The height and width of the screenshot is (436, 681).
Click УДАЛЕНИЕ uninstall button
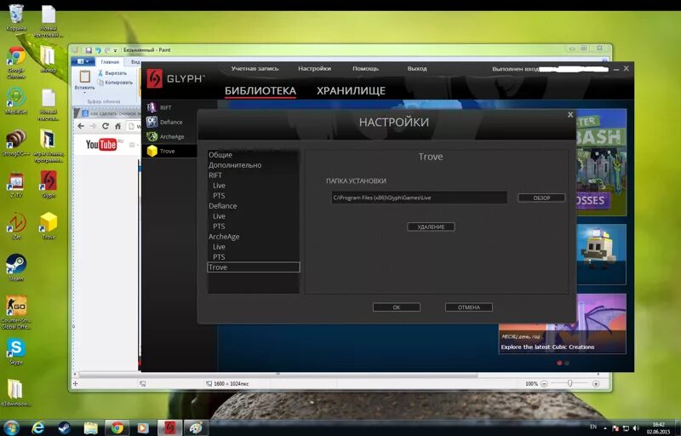[431, 227]
